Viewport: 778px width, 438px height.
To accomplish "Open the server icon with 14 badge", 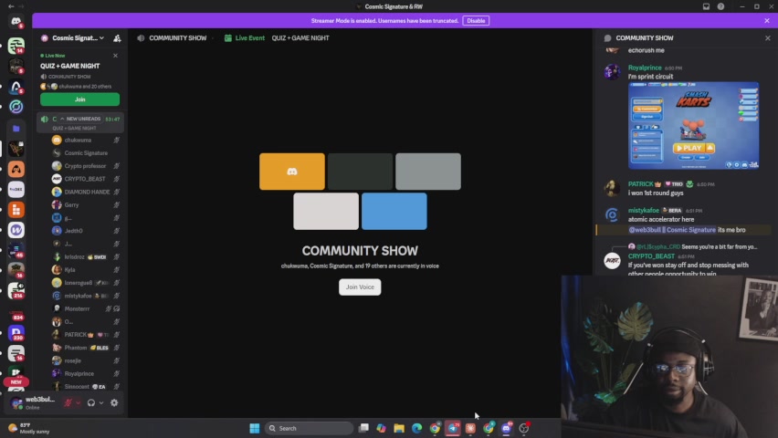I will click(x=16, y=46).
